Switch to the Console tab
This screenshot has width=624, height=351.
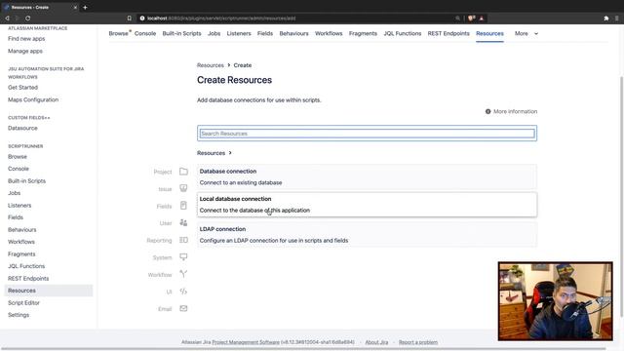click(145, 33)
